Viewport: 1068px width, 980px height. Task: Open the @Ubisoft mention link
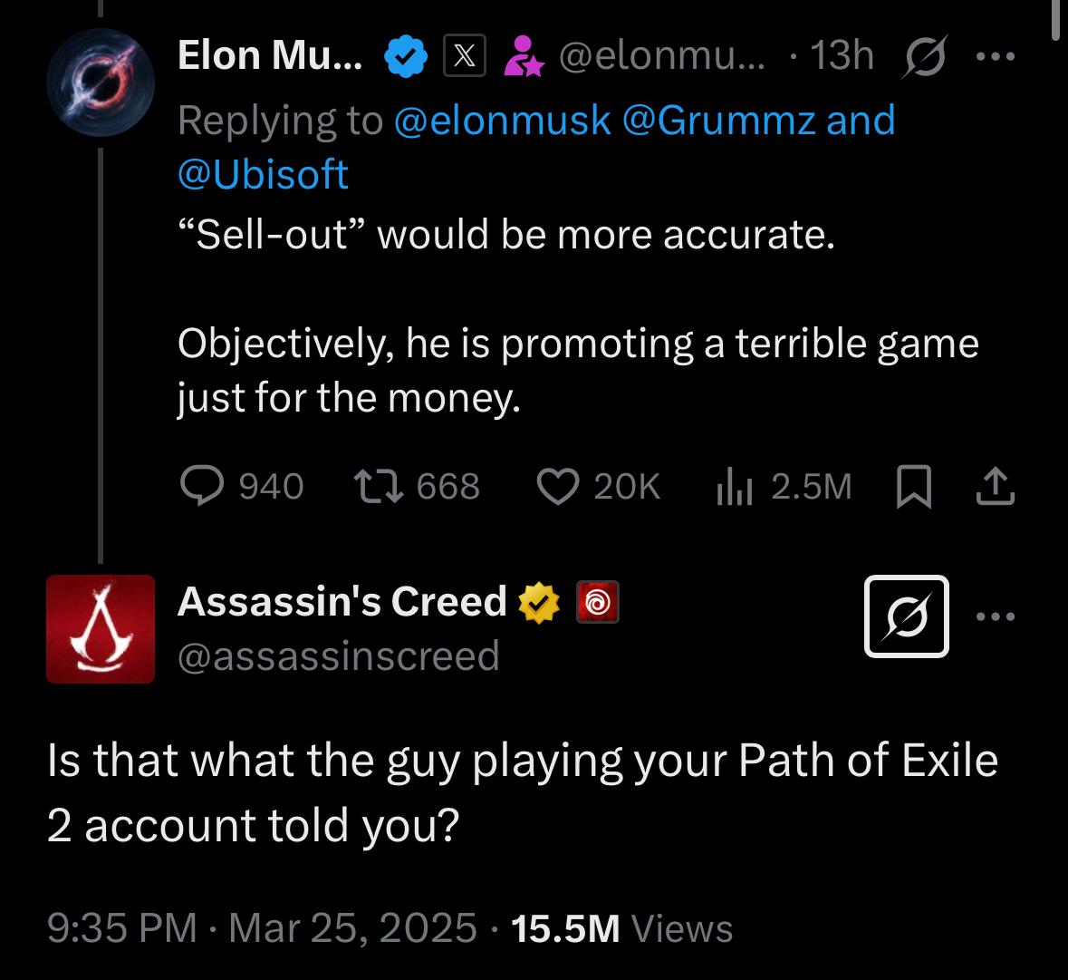click(263, 175)
